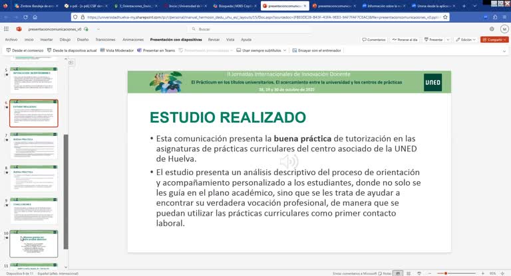Switch to slide sorter view icon
Screen dimensions: 511x276
pyautogui.click(x=409, y=273)
